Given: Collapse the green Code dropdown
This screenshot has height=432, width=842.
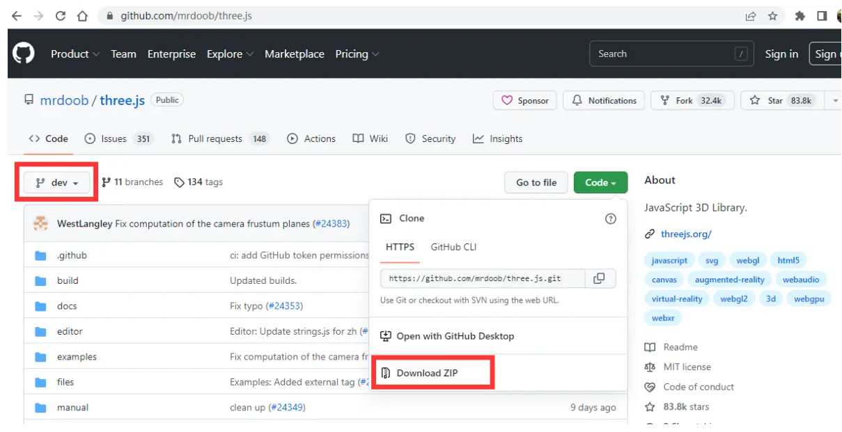Looking at the screenshot, I should point(600,182).
